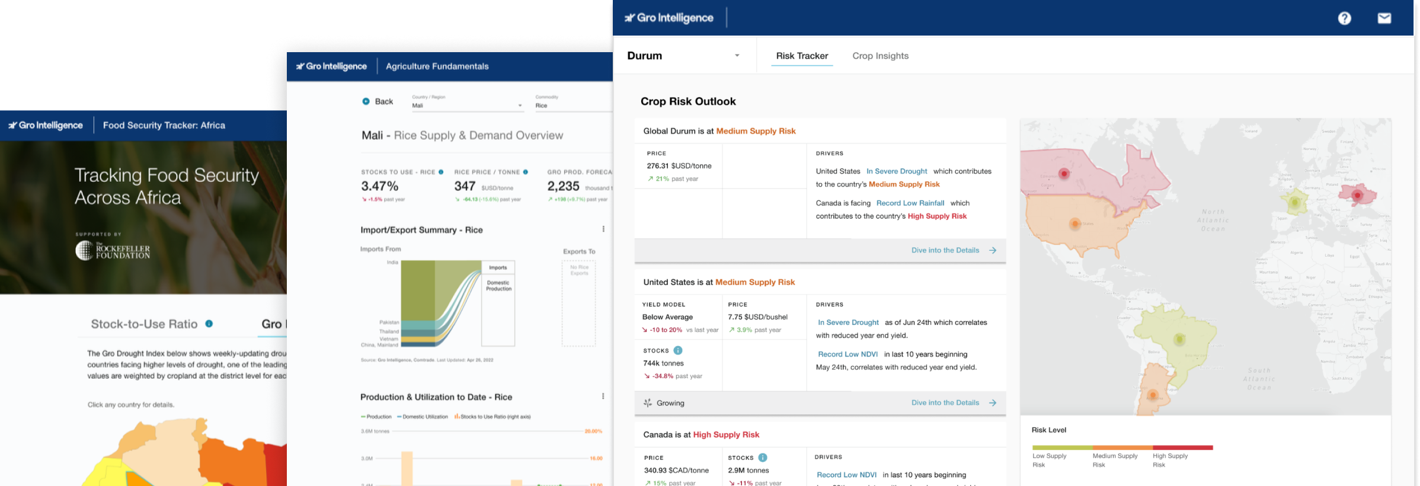Click Canada is at High Supply Risk heading

tap(701, 434)
